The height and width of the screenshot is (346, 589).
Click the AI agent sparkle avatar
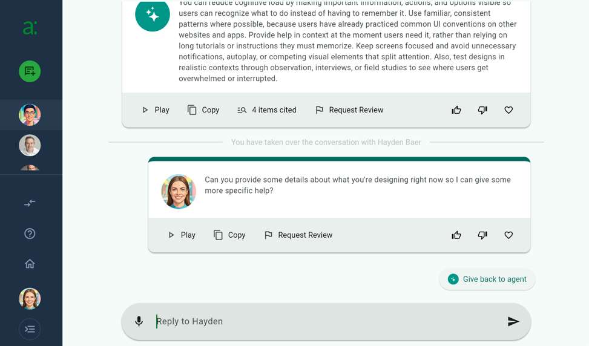click(x=153, y=15)
